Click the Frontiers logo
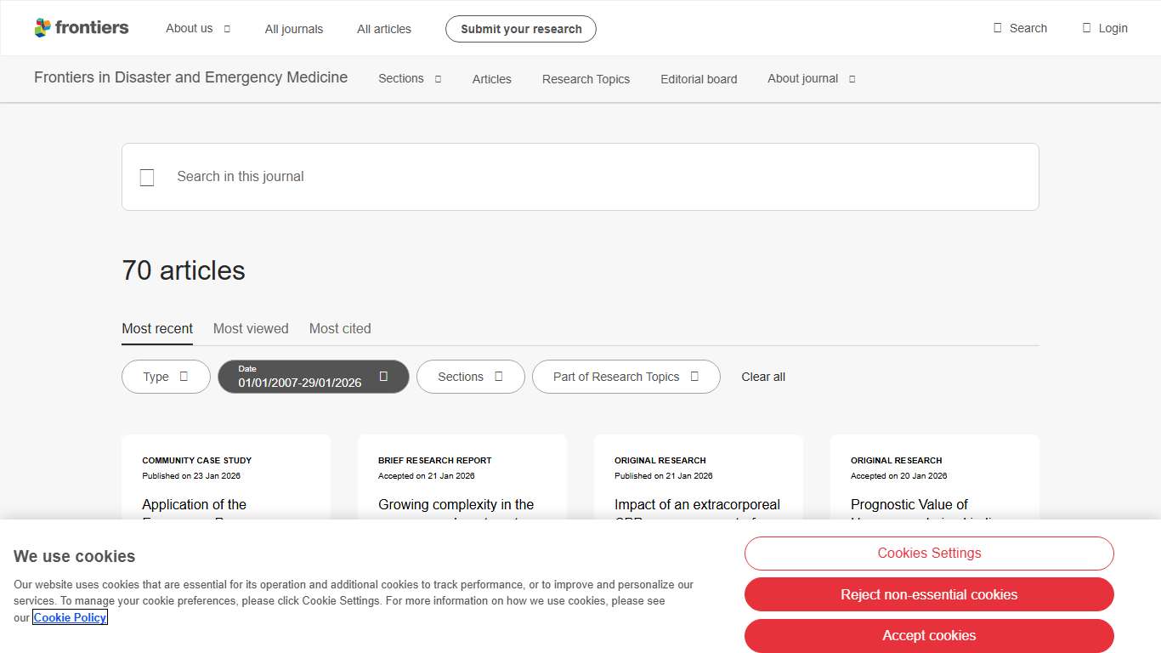Viewport: 1161px width, 653px height. tap(82, 28)
